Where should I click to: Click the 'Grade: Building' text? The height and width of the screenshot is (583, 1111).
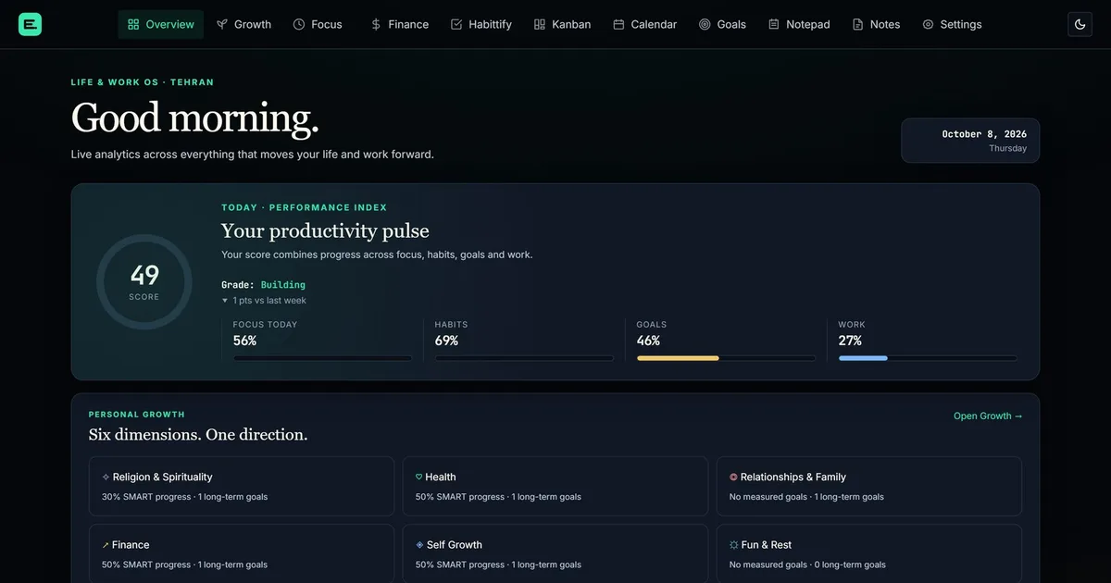coord(263,285)
